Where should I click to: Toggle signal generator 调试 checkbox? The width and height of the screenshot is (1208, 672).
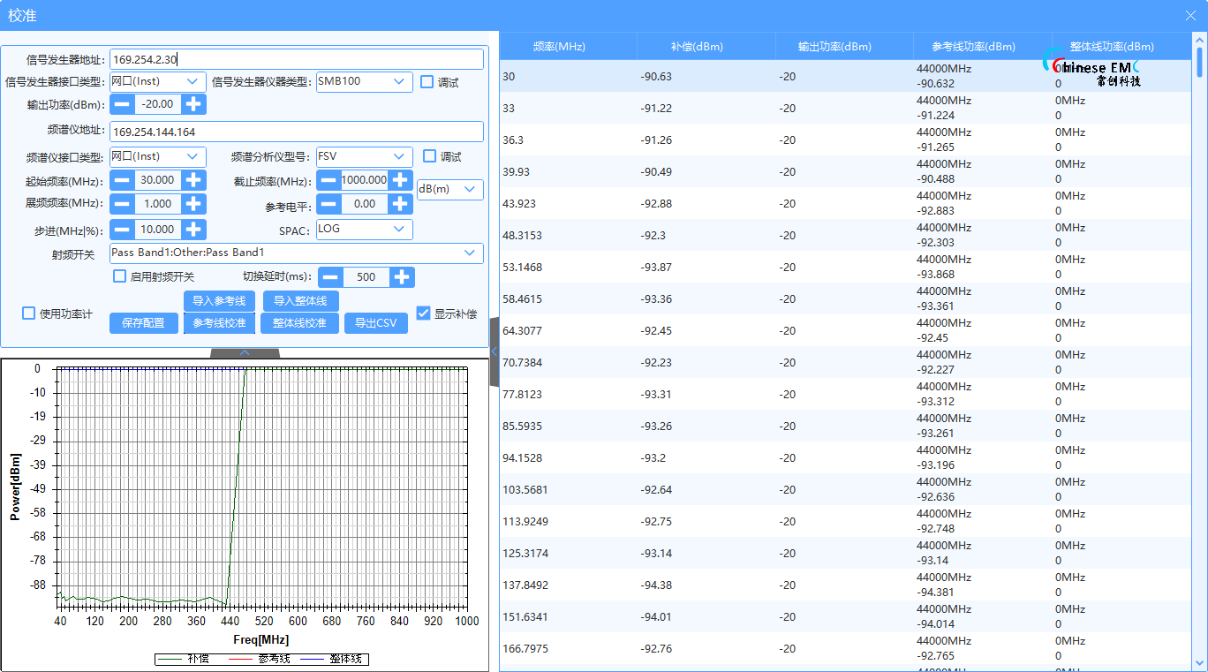tap(427, 82)
